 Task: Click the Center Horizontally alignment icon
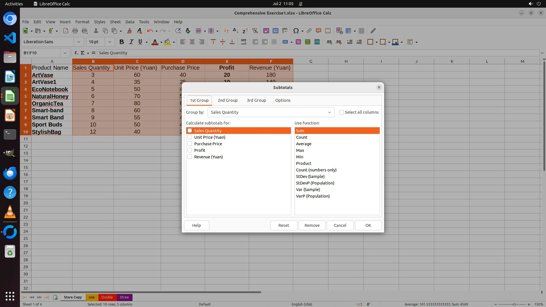[192, 42]
